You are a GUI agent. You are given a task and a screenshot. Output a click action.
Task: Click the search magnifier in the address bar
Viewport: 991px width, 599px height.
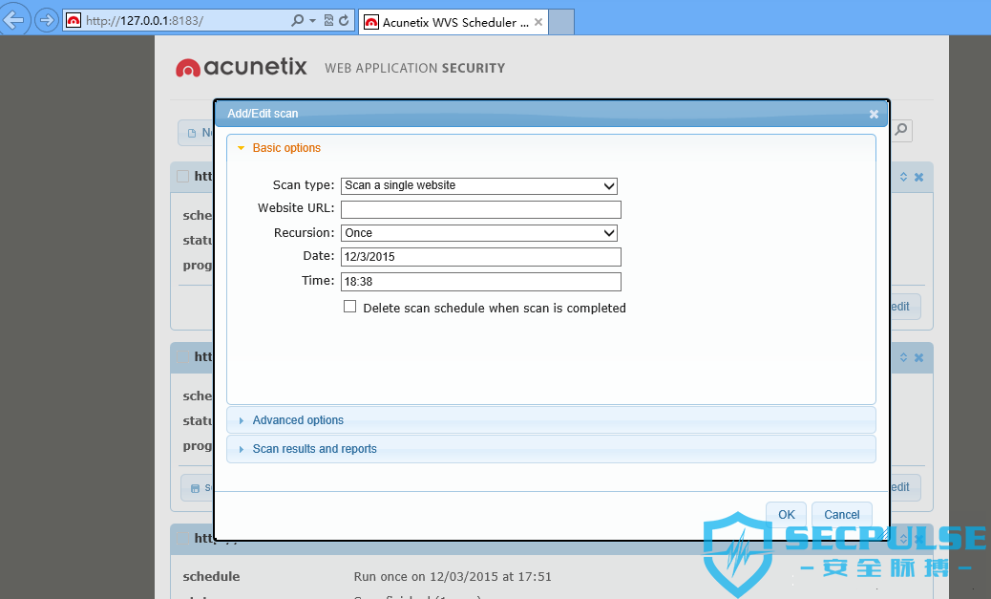point(297,20)
